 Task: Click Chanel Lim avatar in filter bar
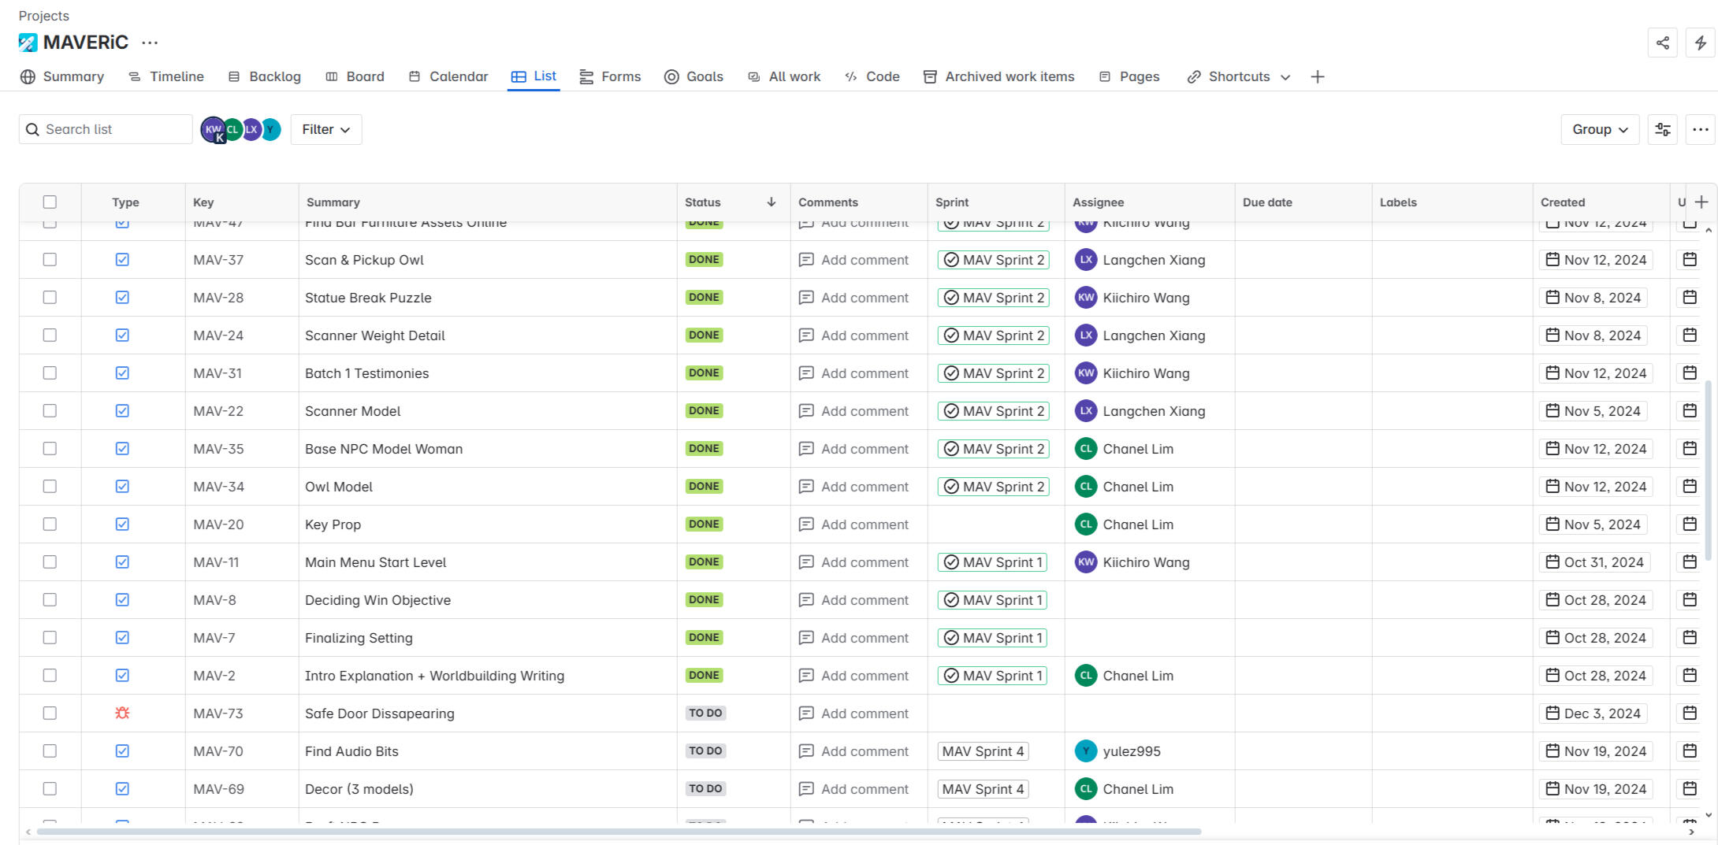tap(232, 129)
